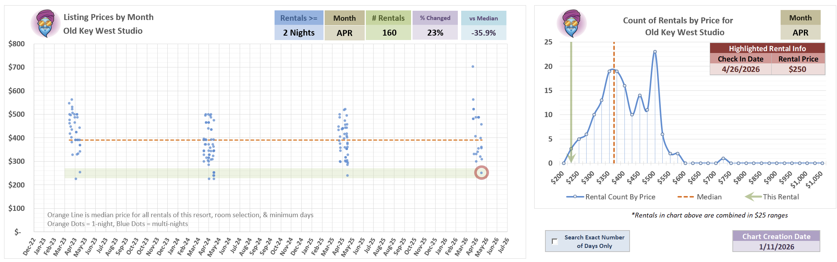The image size is (837, 262).
Task: Enable Search Exact Number of Days Only checkbox
Action: pos(555,242)
